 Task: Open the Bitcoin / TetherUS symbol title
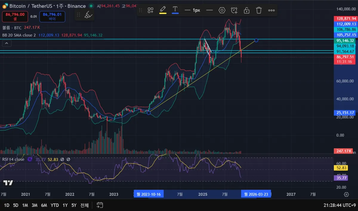[47, 6]
